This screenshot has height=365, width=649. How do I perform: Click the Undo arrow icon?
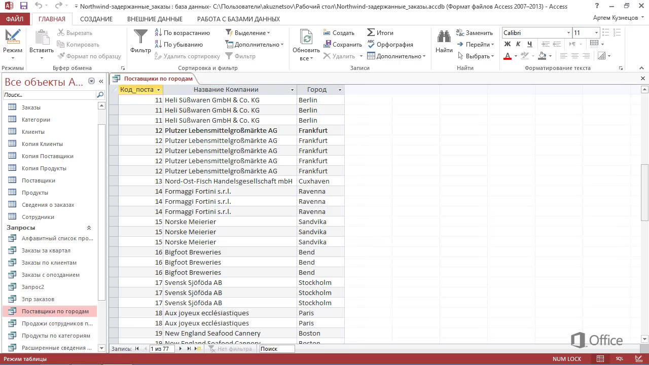pos(39,6)
